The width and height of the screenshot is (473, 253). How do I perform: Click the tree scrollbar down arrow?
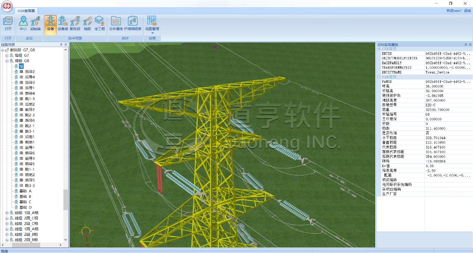(66, 240)
